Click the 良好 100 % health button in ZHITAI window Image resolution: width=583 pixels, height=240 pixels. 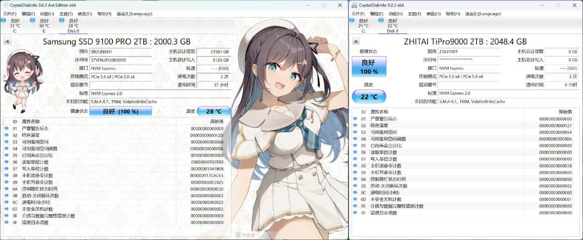click(x=369, y=66)
